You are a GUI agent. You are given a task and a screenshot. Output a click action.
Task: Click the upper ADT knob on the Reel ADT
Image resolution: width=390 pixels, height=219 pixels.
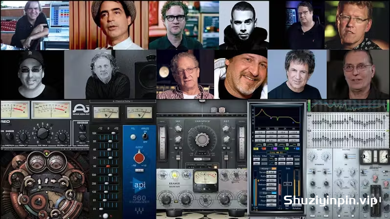click(x=226, y=128)
